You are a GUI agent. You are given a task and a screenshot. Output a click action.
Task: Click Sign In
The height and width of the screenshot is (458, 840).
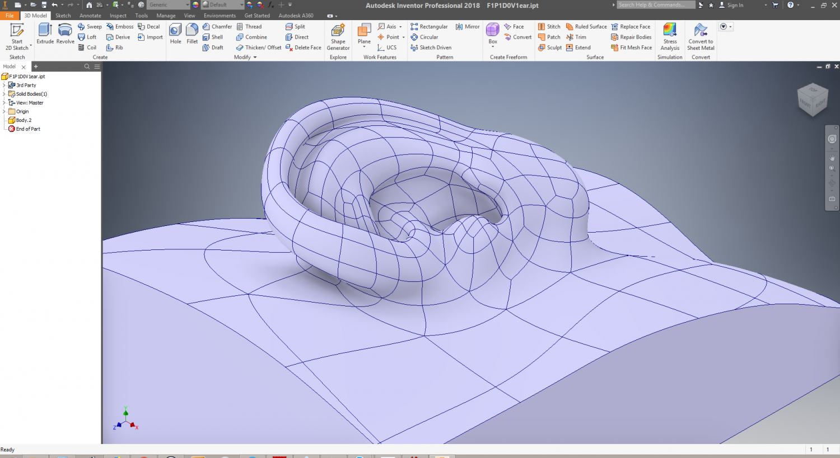[x=731, y=5]
